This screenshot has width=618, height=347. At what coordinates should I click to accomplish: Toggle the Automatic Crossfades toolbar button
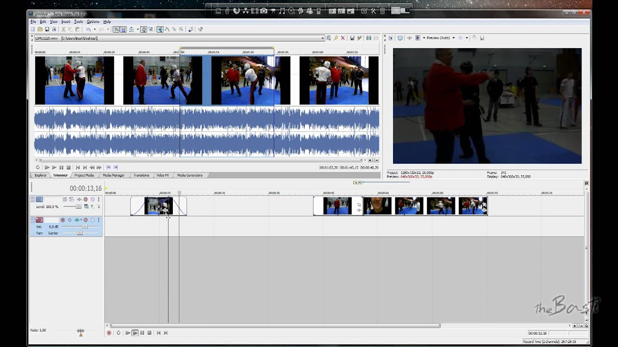(x=123, y=29)
